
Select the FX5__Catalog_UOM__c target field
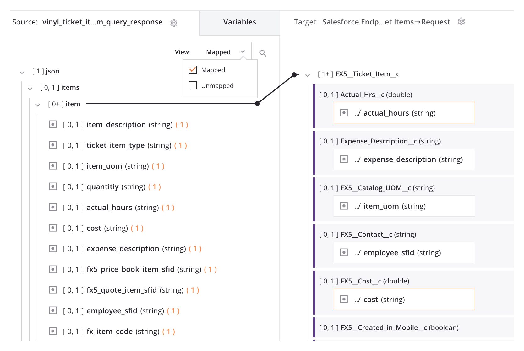(x=377, y=188)
